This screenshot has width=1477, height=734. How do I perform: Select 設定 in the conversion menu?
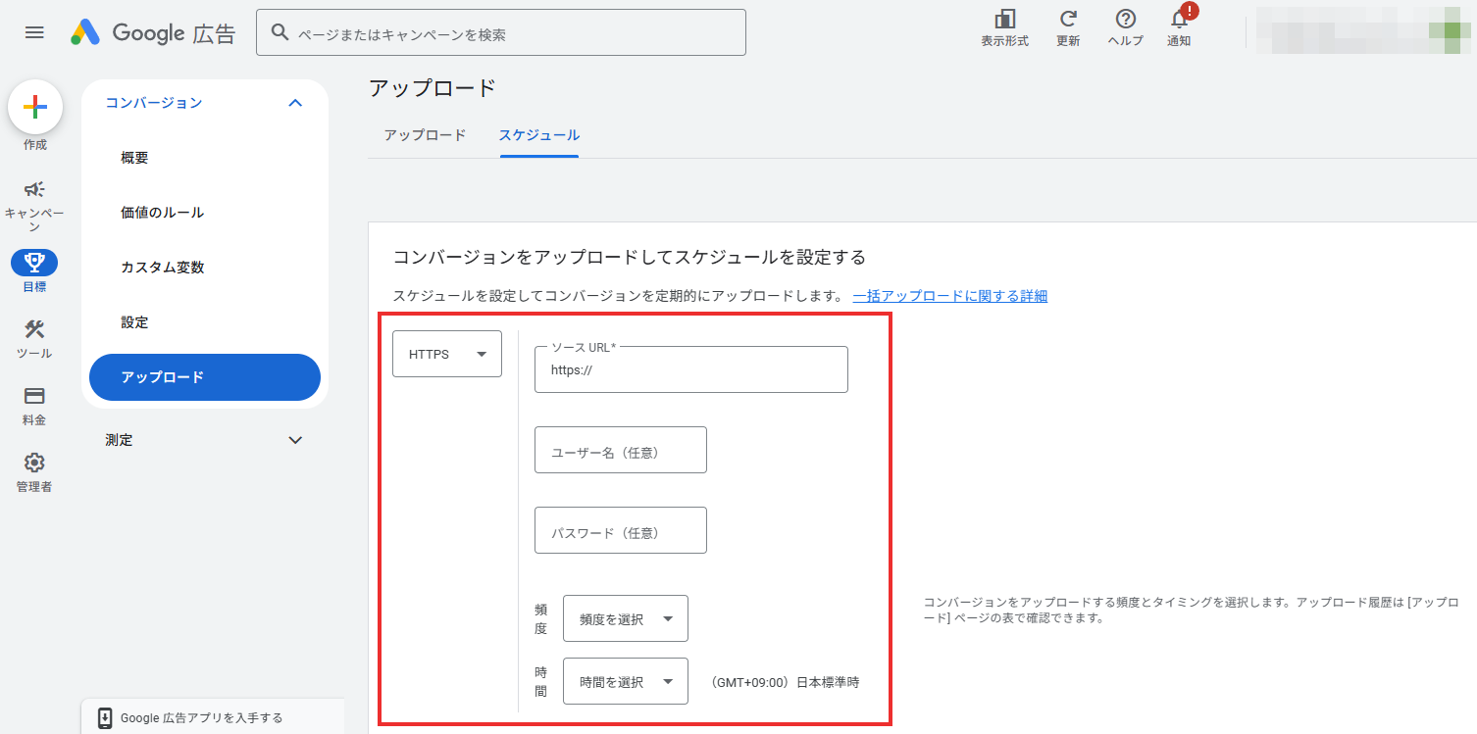coord(132,321)
